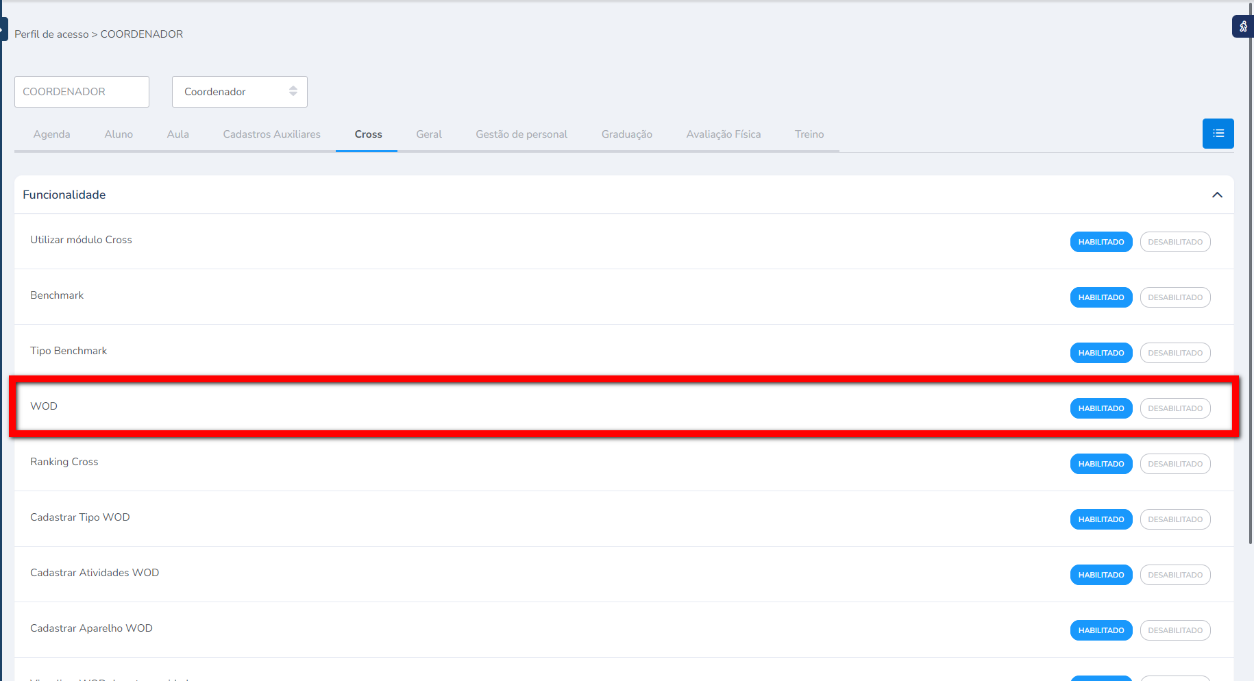The height and width of the screenshot is (681, 1254).
Task: Click Habilitado for Tipo Benchmark
Action: 1101,353
